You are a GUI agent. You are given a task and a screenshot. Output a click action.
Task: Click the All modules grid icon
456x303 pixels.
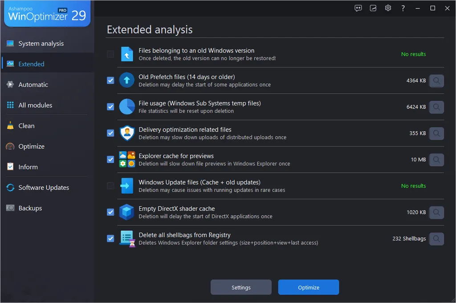[10, 105]
